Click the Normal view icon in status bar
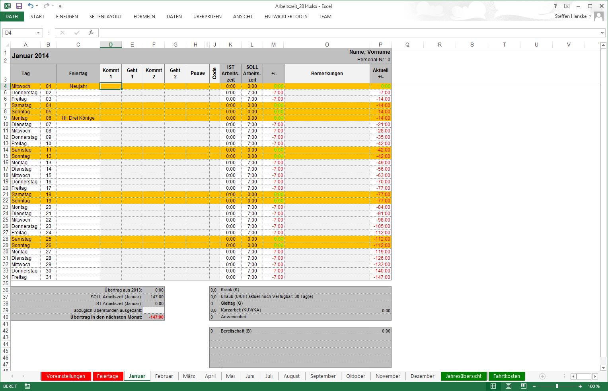The height and width of the screenshot is (391, 608). pyautogui.click(x=493, y=386)
